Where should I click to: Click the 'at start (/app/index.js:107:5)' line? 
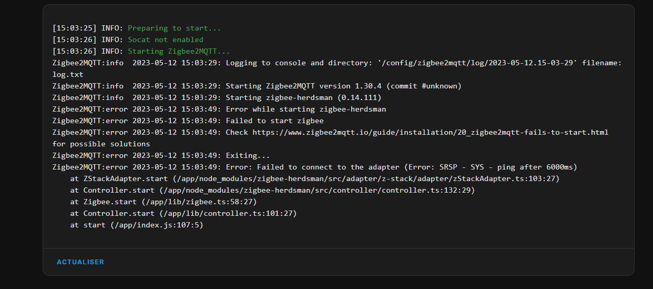[137, 225]
